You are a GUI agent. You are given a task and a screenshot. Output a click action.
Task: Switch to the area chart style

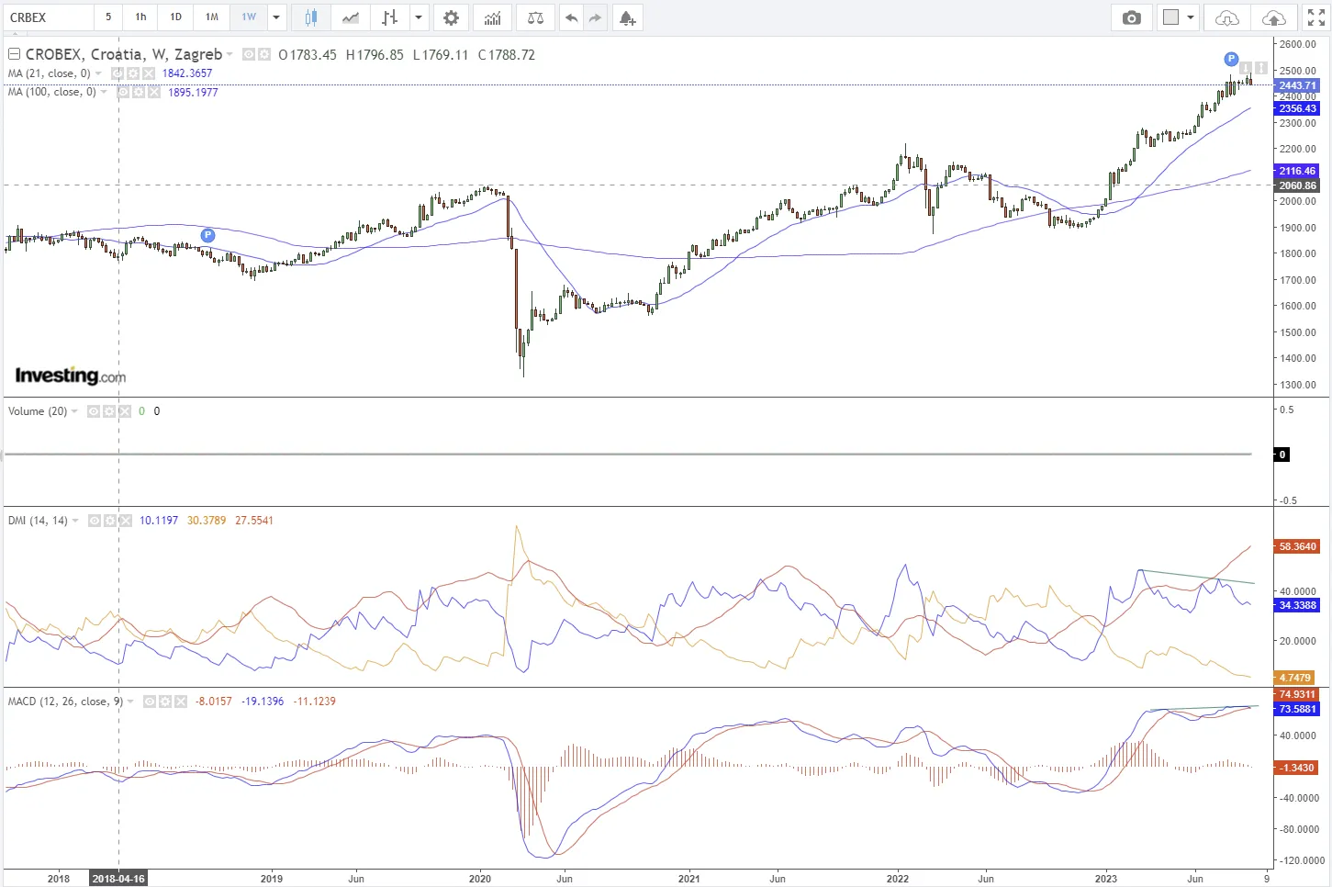coord(350,17)
